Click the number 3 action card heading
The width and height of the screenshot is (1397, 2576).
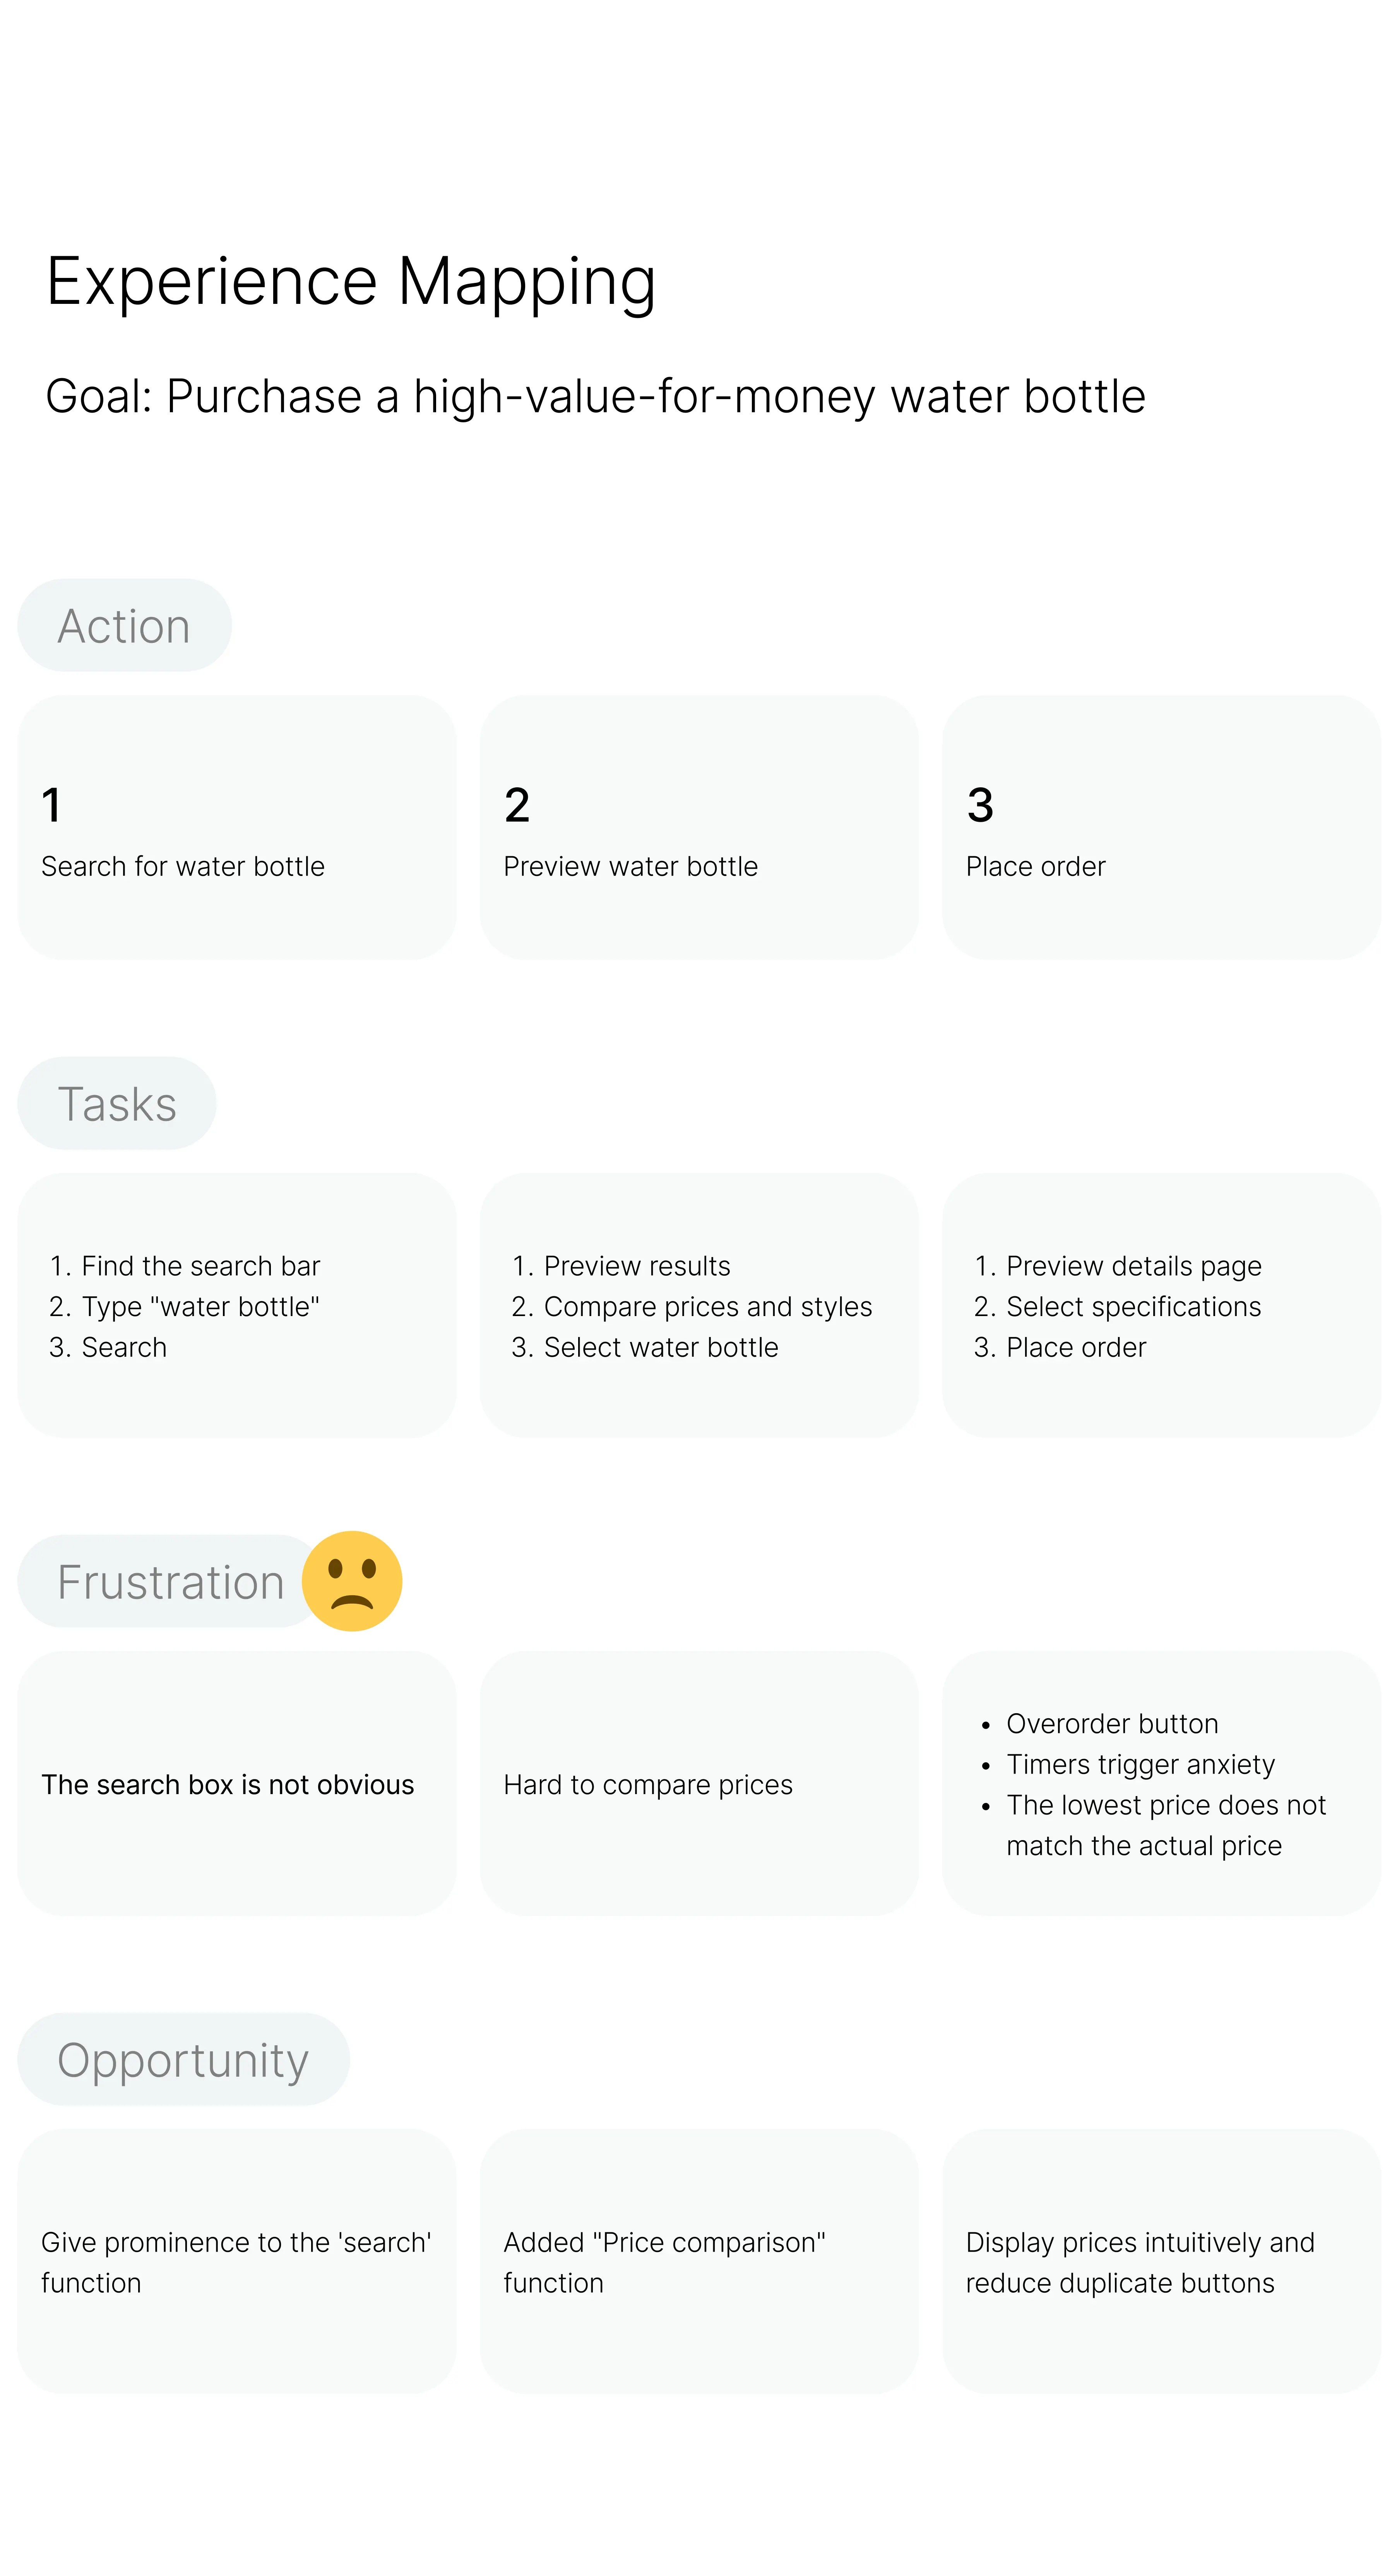point(980,806)
